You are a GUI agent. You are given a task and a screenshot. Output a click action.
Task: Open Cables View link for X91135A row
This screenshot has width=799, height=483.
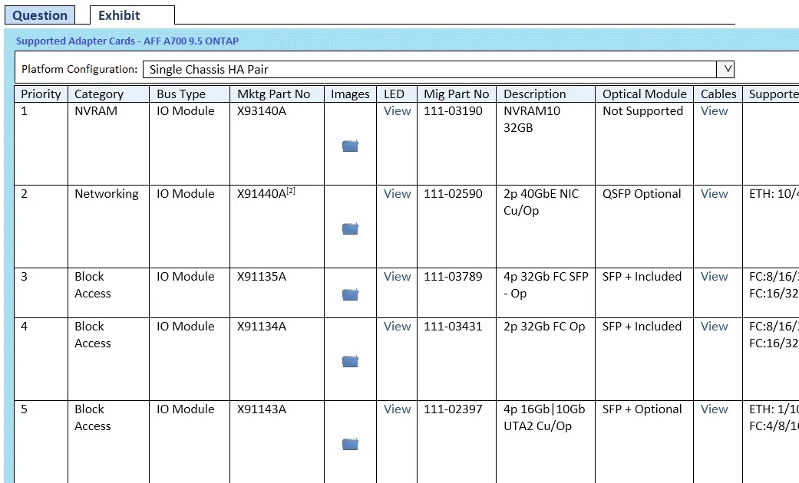pyautogui.click(x=714, y=277)
